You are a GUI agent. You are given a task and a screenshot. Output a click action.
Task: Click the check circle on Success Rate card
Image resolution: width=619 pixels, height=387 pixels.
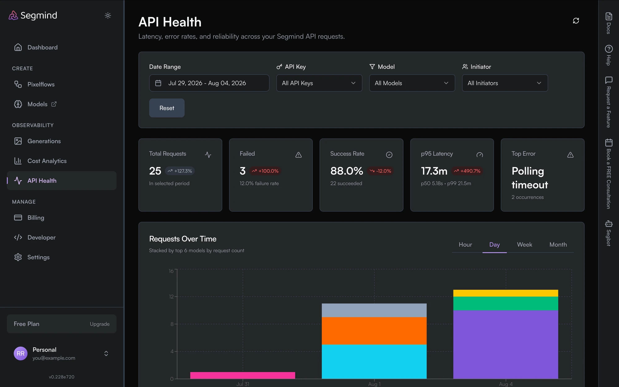pyautogui.click(x=389, y=154)
